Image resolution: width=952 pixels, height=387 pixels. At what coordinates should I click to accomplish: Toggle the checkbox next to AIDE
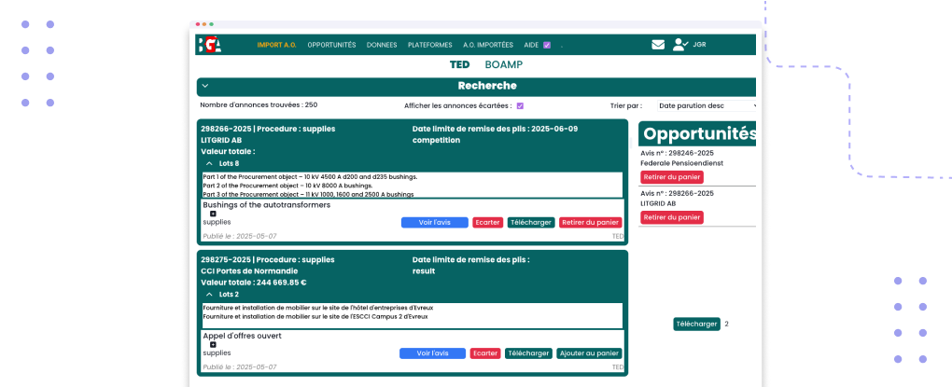coord(547,45)
